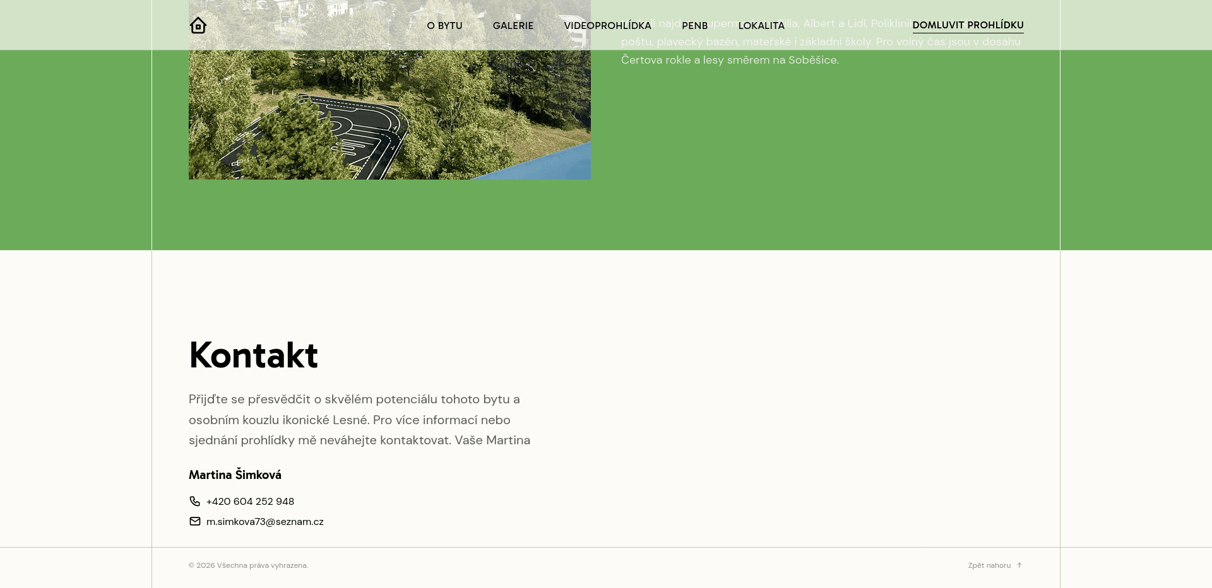This screenshot has width=1212, height=588.
Task: Click the envelope icon beside the email
Action: pos(195,521)
